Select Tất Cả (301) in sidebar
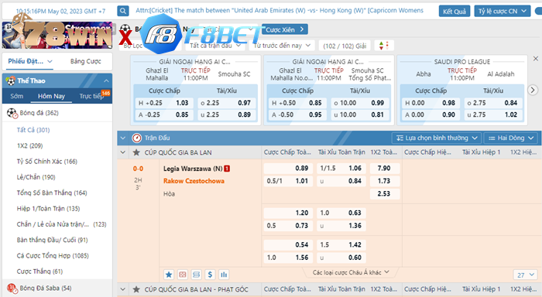 pyautogui.click(x=33, y=130)
